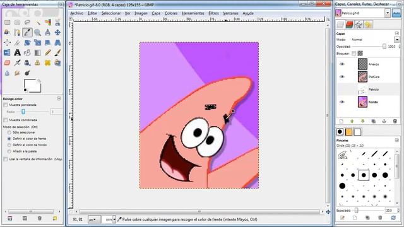
Task: Select the Smudge tool
Action: click(17, 73)
